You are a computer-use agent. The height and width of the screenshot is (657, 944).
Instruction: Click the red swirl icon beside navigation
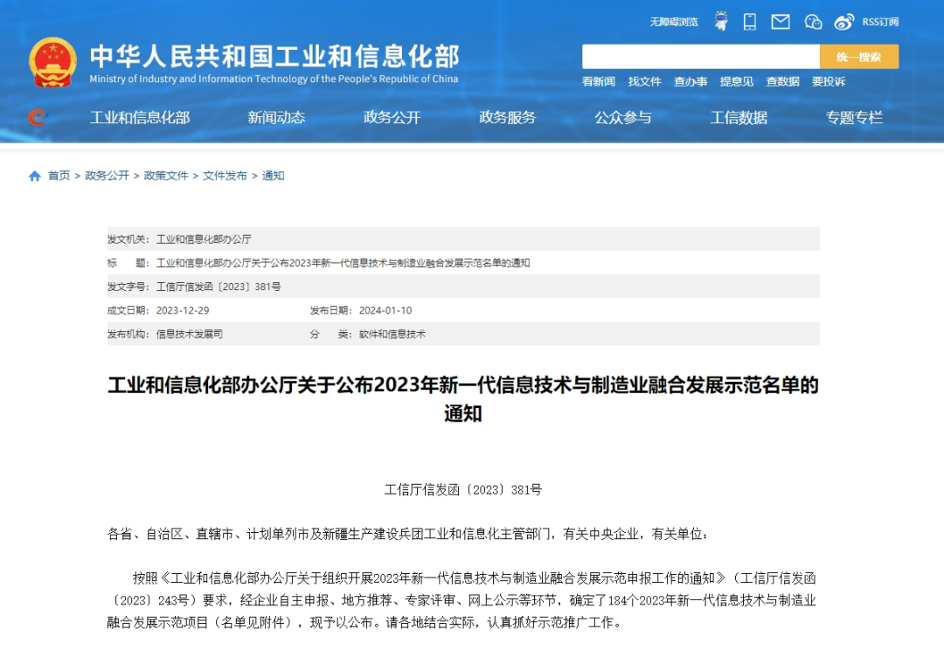(37, 117)
